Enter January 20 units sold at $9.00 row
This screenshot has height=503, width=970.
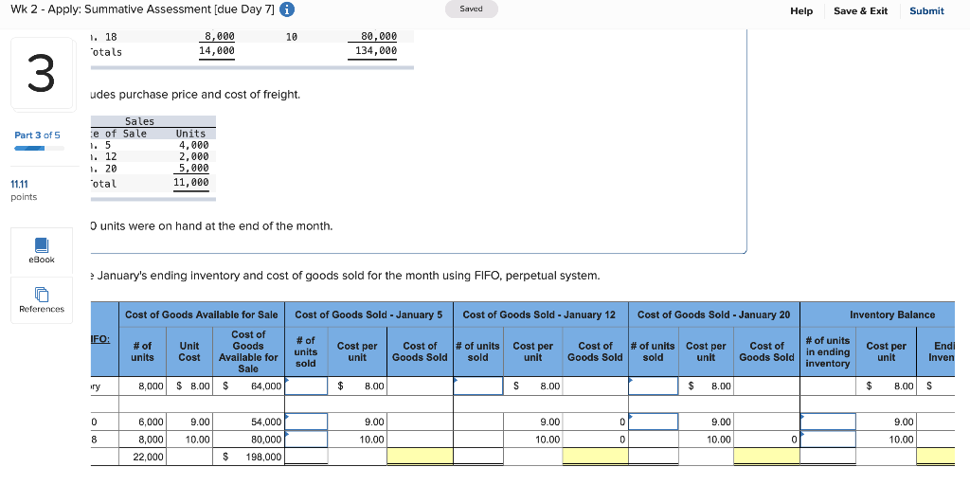coord(654,422)
